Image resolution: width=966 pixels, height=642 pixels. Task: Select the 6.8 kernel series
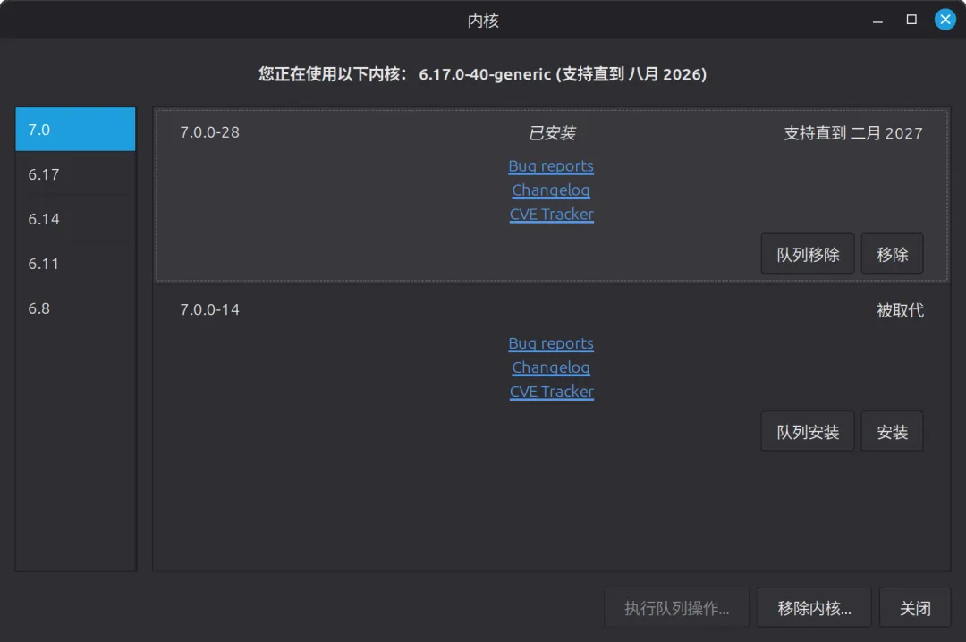(75, 308)
